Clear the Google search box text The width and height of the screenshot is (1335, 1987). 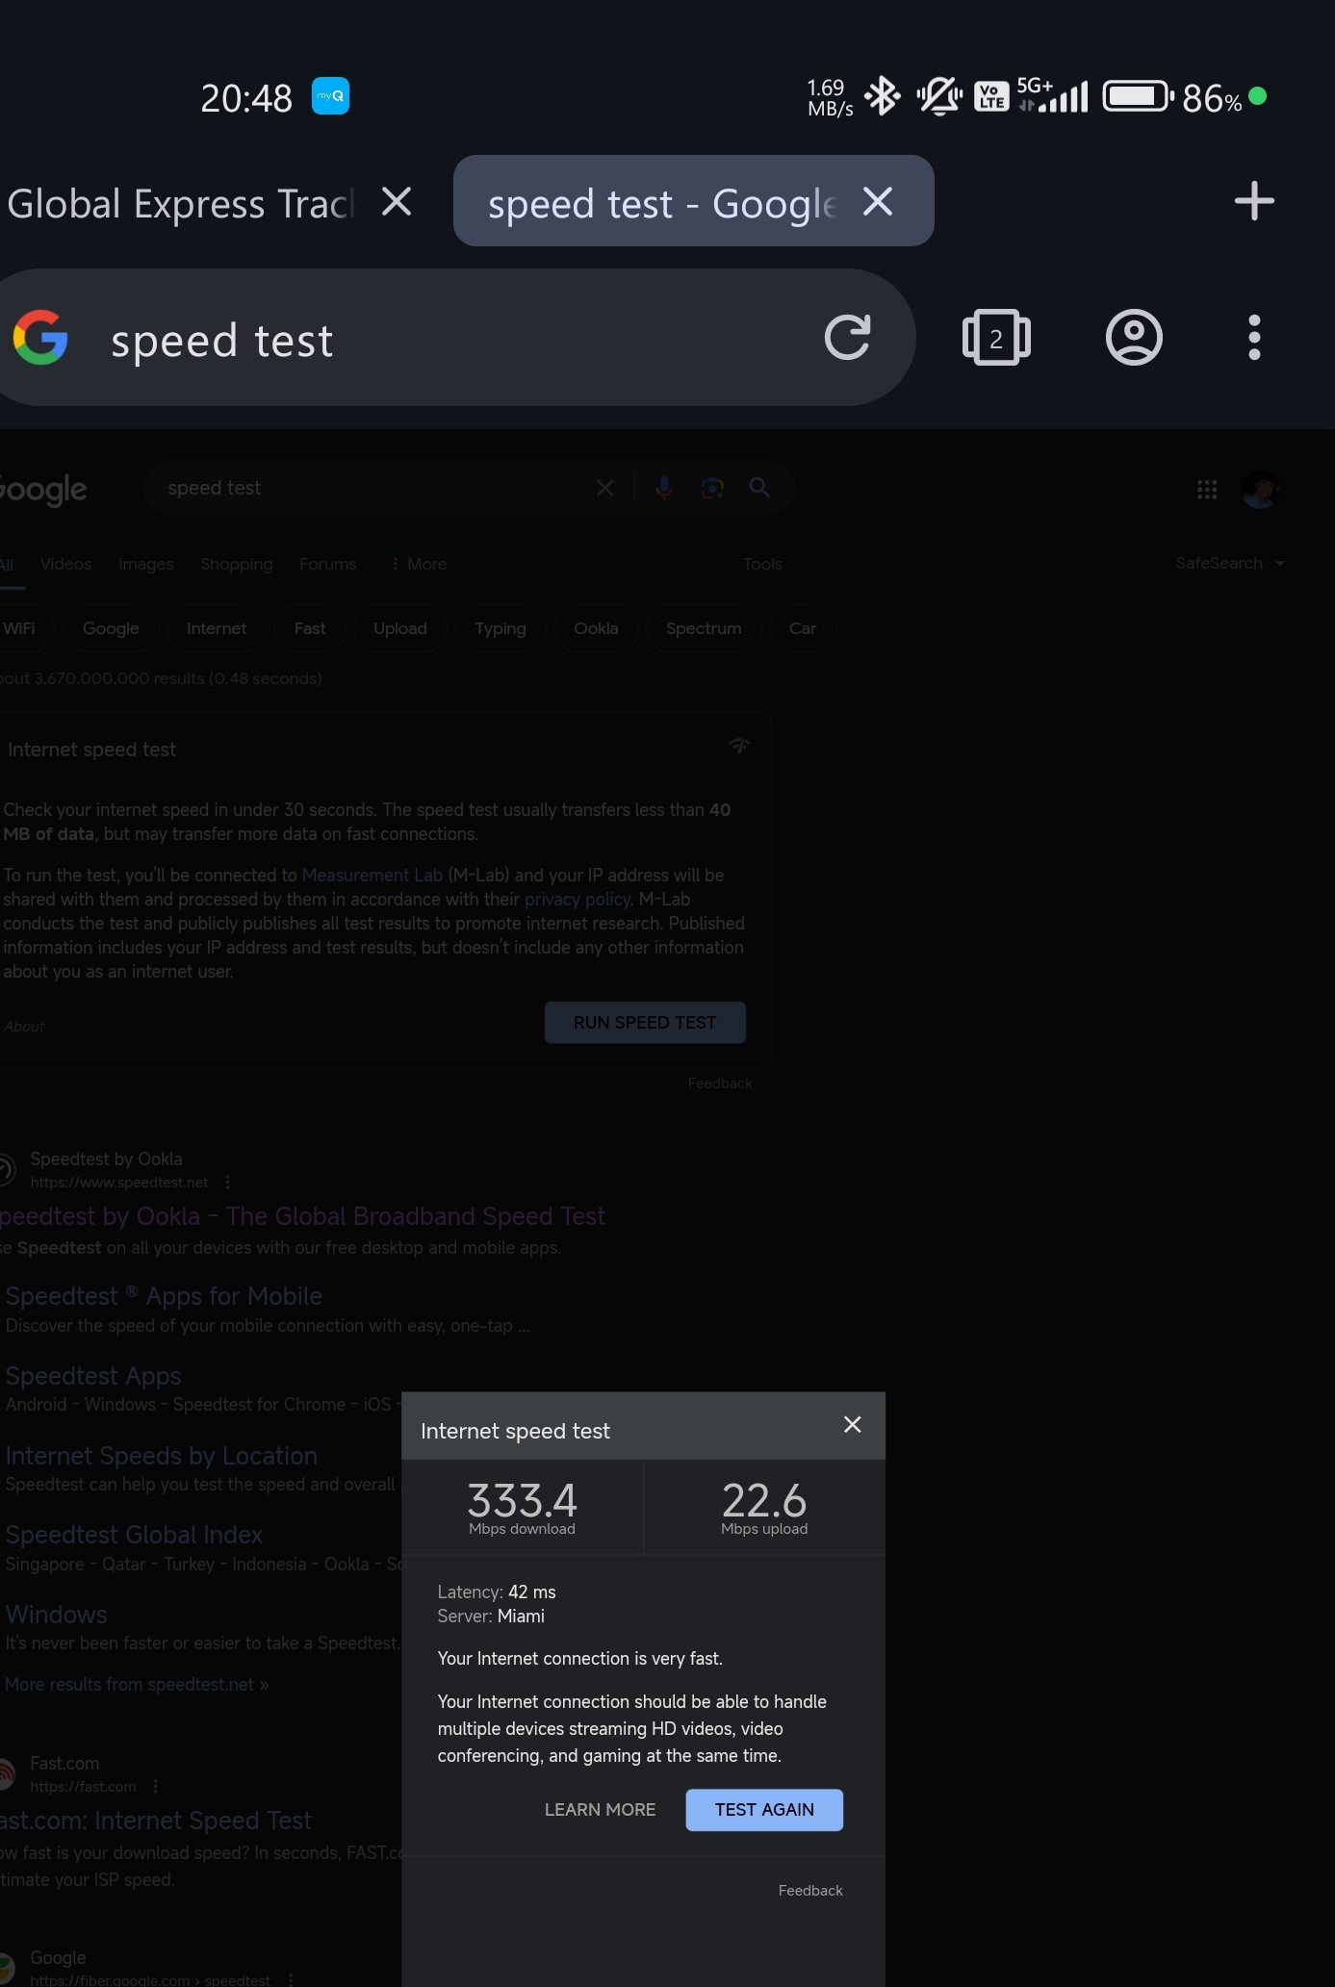click(x=605, y=488)
